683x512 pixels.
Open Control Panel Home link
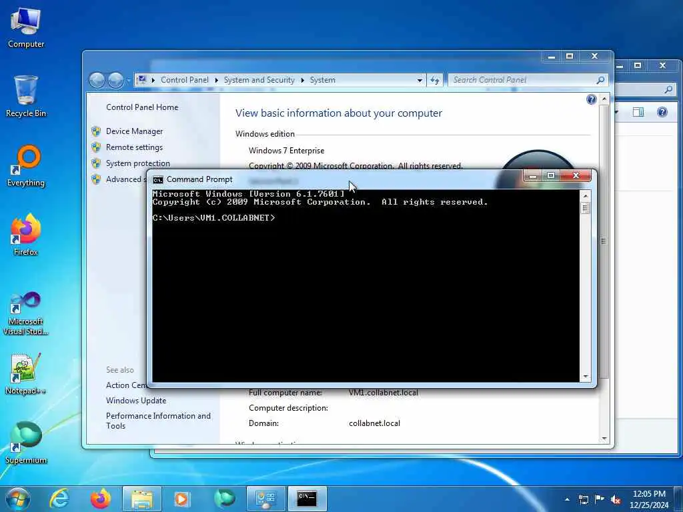[x=142, y=107]
